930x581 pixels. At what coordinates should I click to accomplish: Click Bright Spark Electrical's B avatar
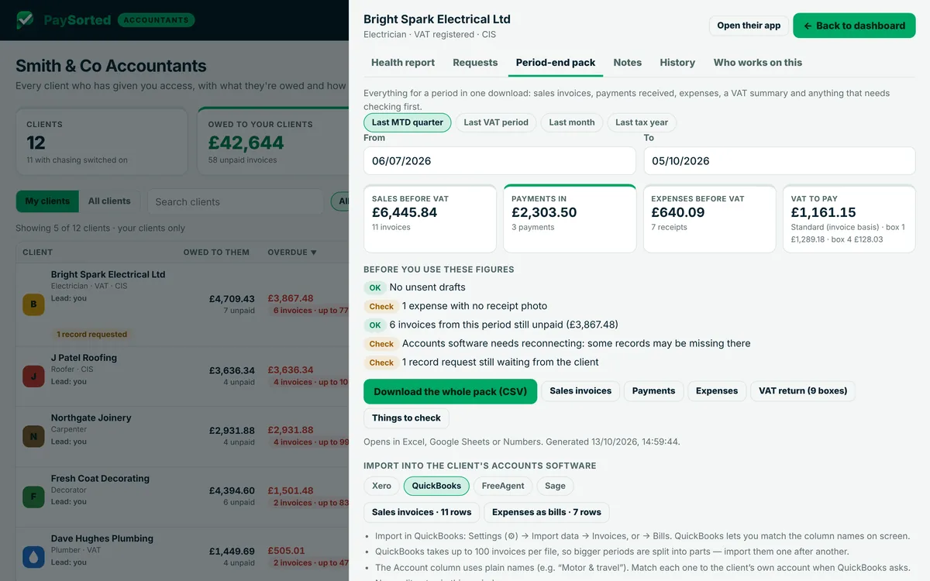(33, 304)
